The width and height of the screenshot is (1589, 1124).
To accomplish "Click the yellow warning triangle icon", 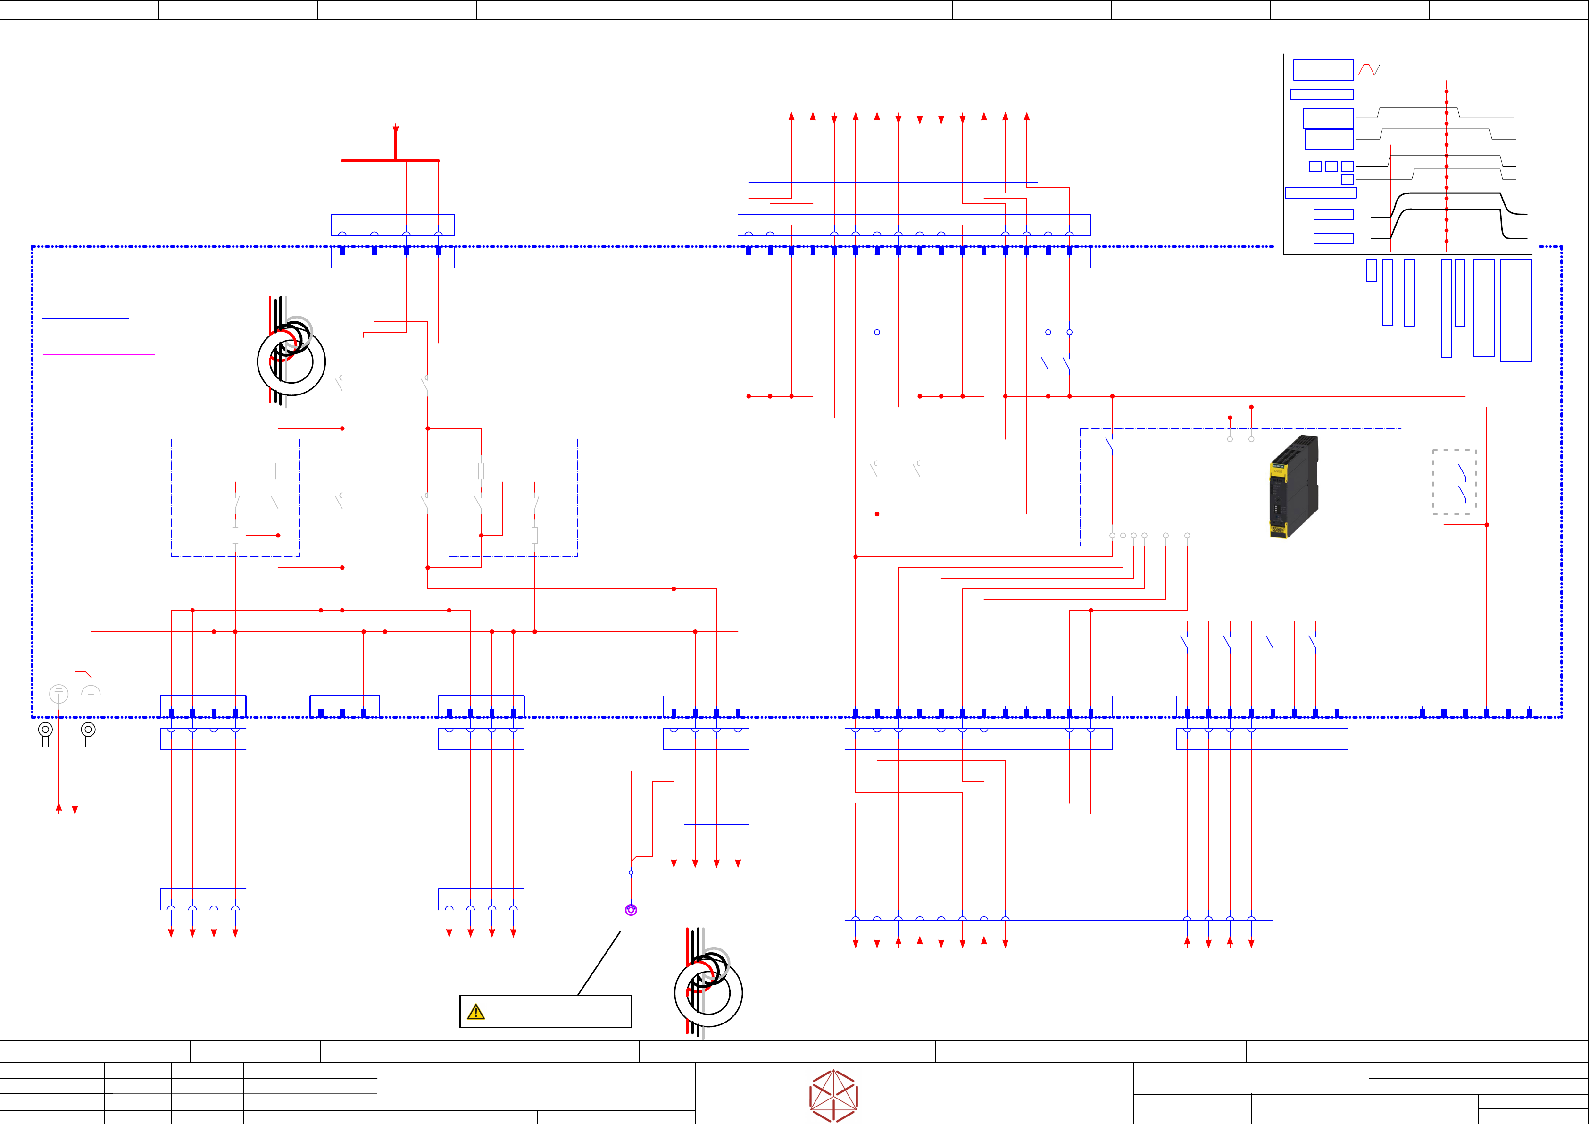I will coord(476,1012).
